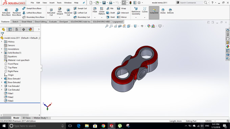
Task: Select the Intersect feature
Action: [x=123, y=13]
